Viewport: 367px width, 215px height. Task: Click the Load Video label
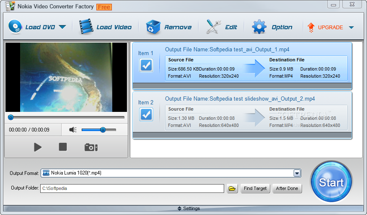(x=114, y=27)
